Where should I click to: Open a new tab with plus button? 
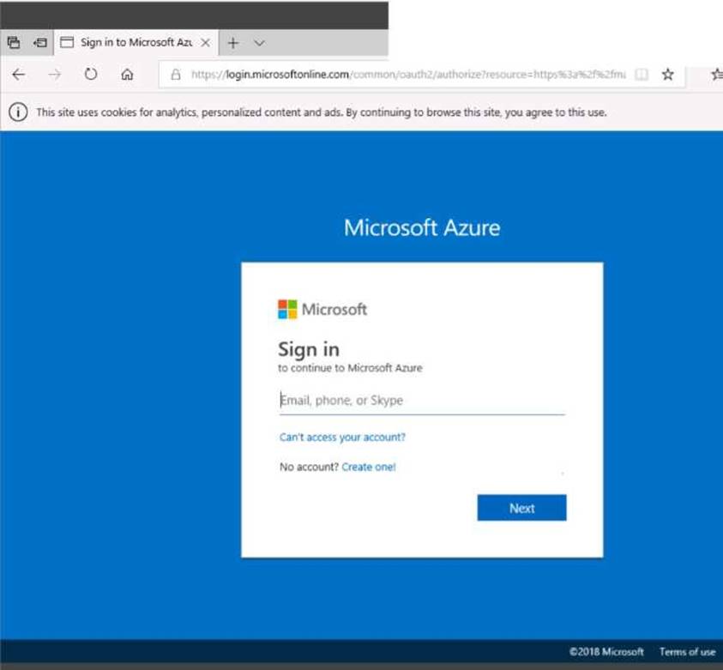[x=233, y=43]
